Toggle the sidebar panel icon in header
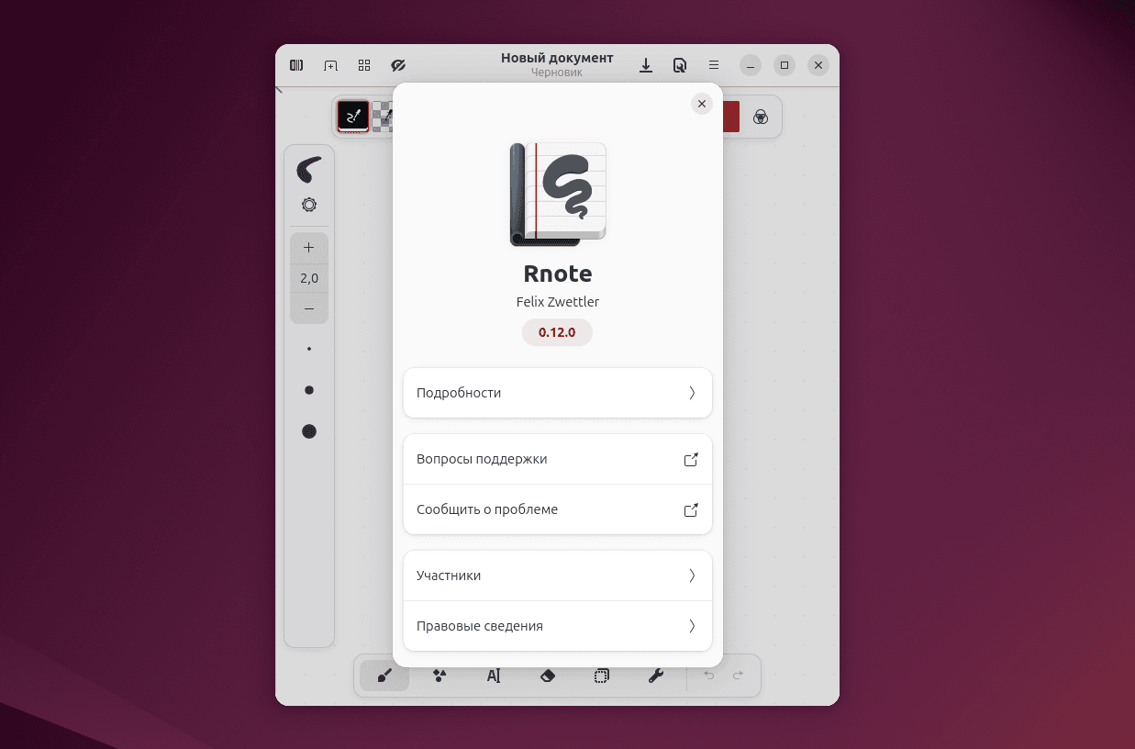The width and height of the screenshot is (1135, 749). tap(296, 65)
